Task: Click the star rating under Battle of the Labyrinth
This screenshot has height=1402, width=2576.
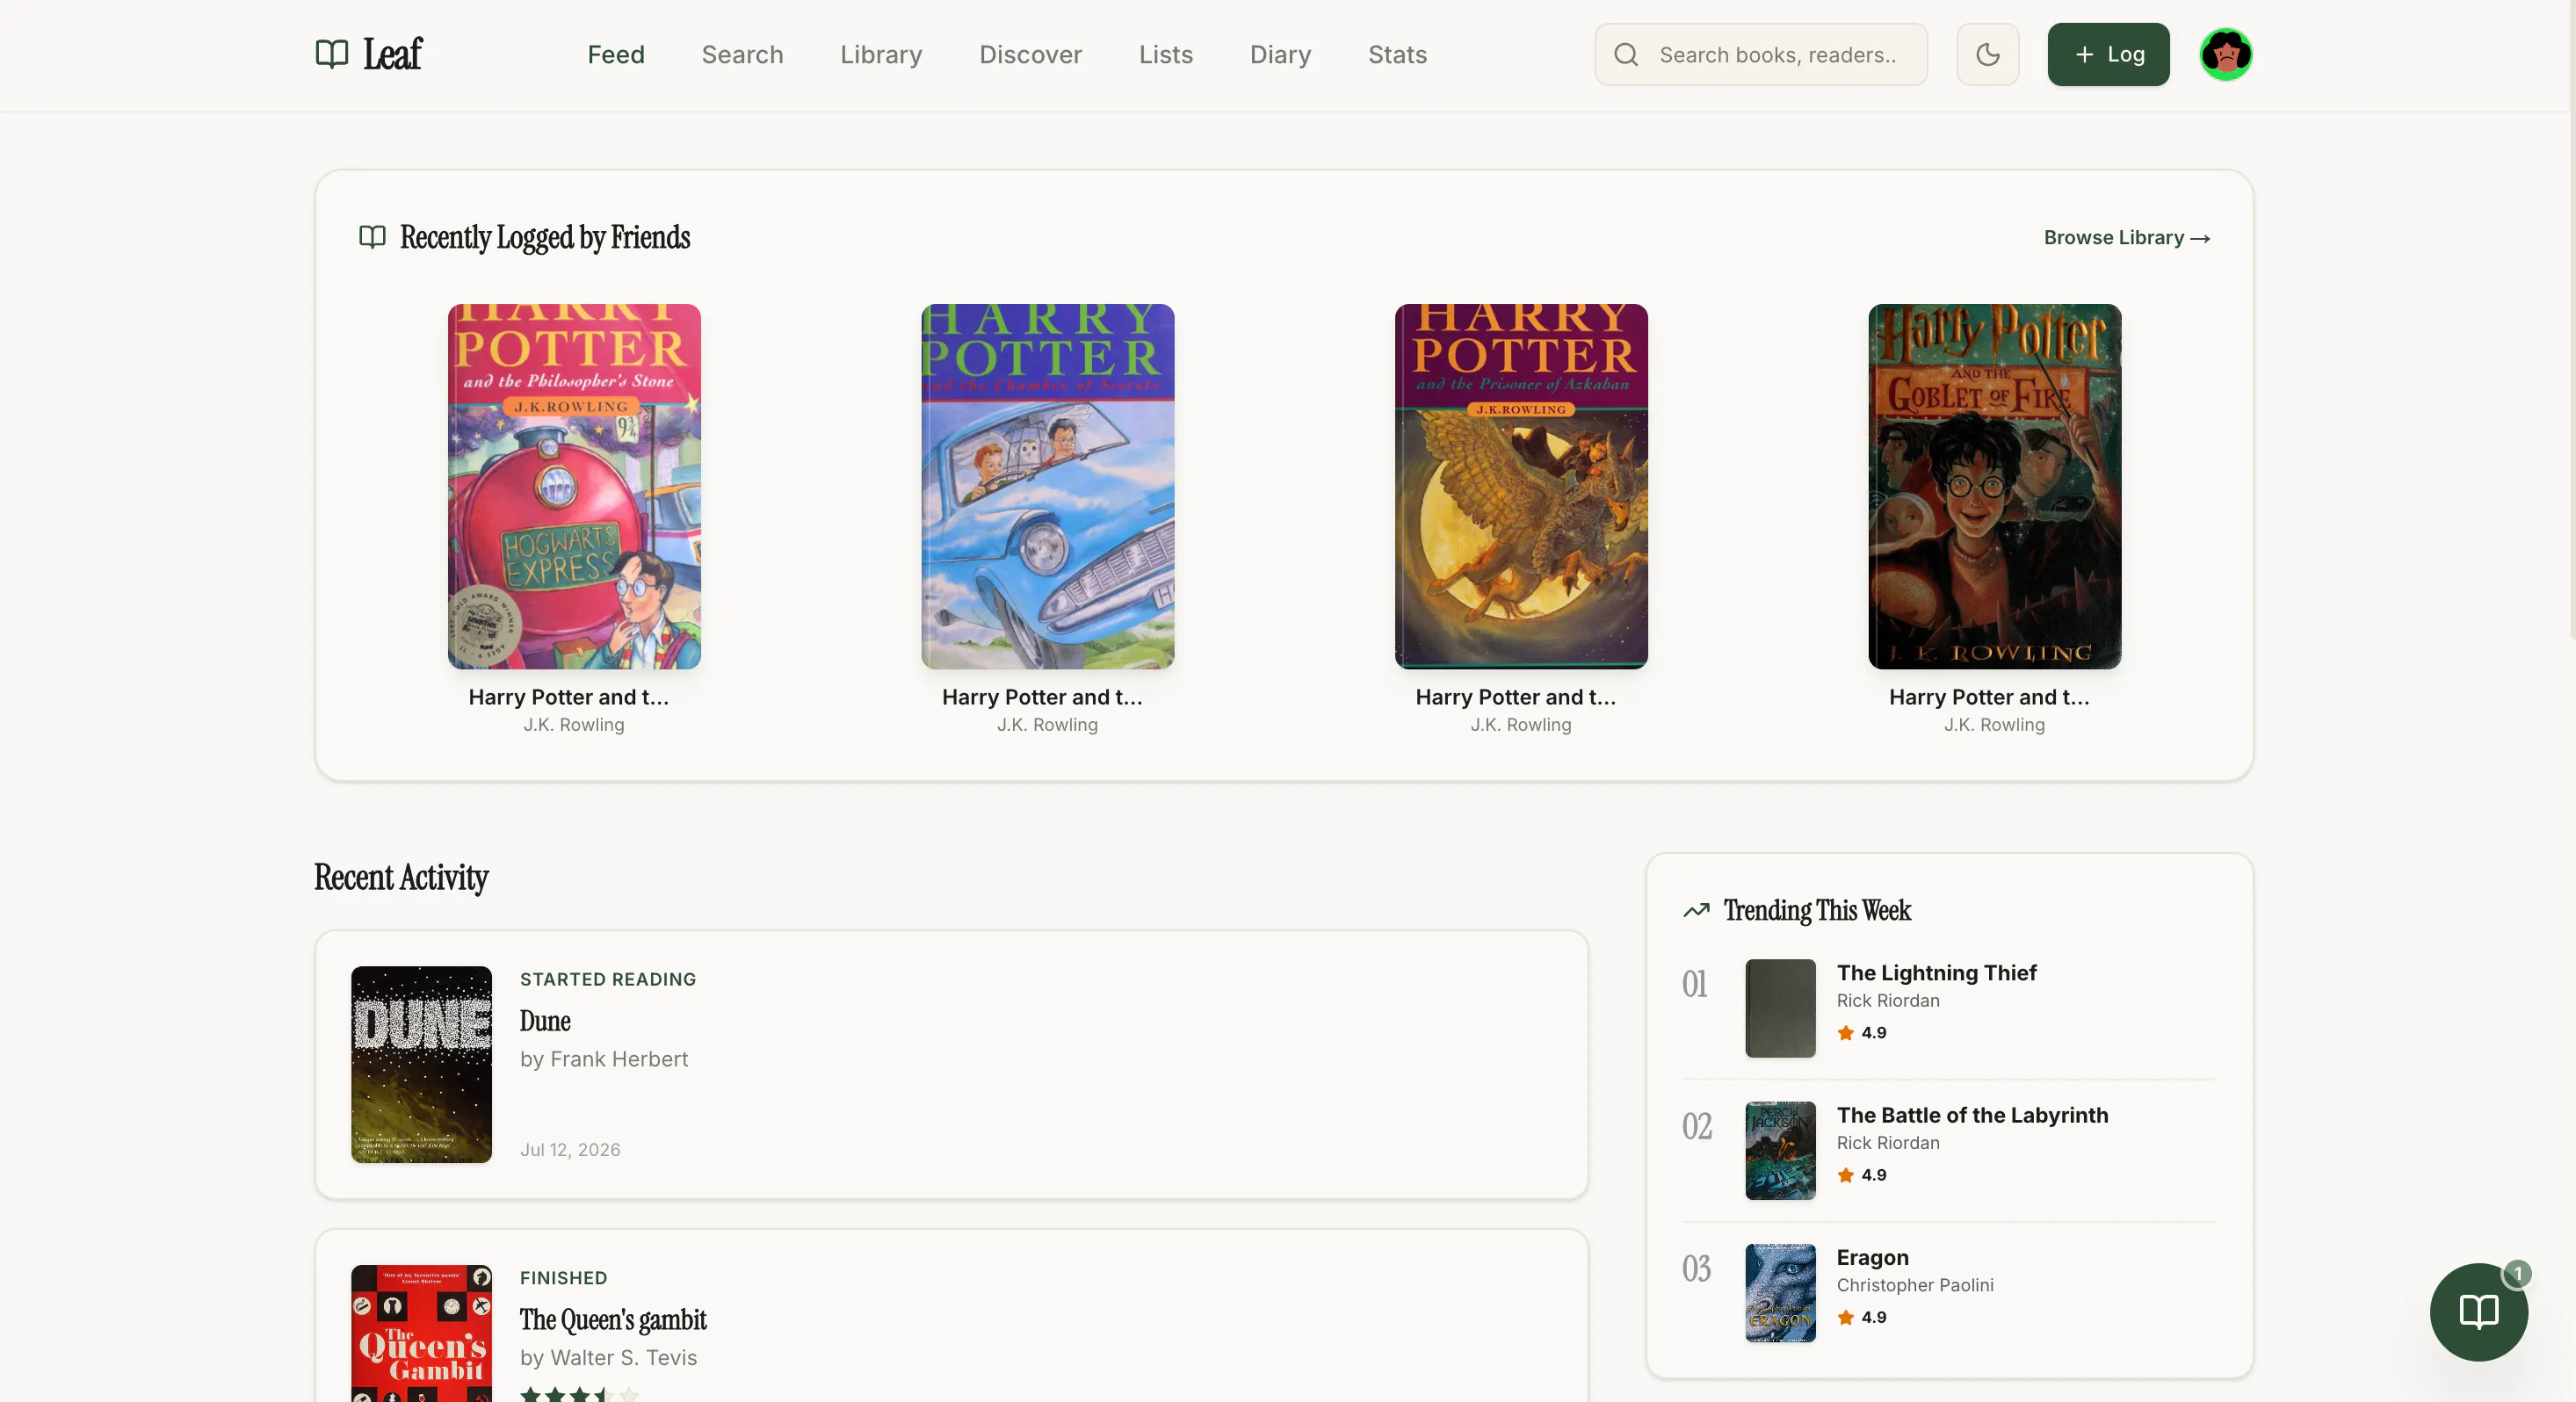Action: pos(1861,1175)
